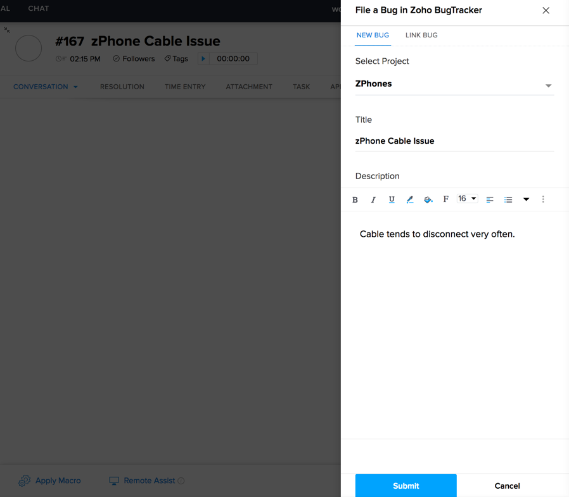Expand the list options arrow

[526, 200]
